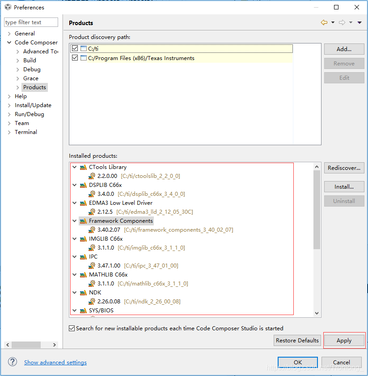Click the SYS/BIOS product icon
Screen dimensions: 368x376
(83, 311)
